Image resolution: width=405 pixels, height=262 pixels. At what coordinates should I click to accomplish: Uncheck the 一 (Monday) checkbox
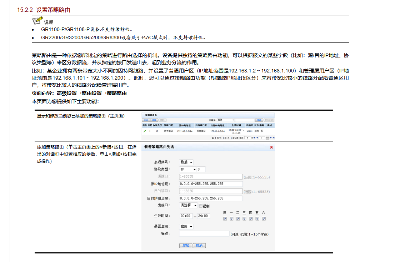[x=231, y=219]
